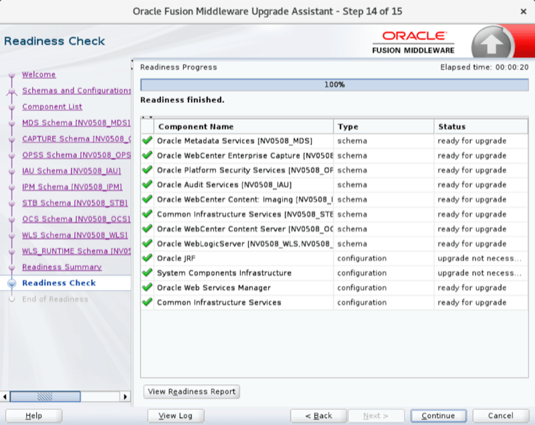This screenshot has height=425, width=535.
Task: Click the Readiness Check step bullet
Action: click(x=12, y=283)
